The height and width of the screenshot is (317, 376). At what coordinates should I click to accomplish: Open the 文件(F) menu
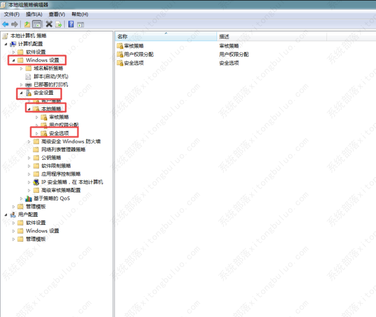click(12, 14)
